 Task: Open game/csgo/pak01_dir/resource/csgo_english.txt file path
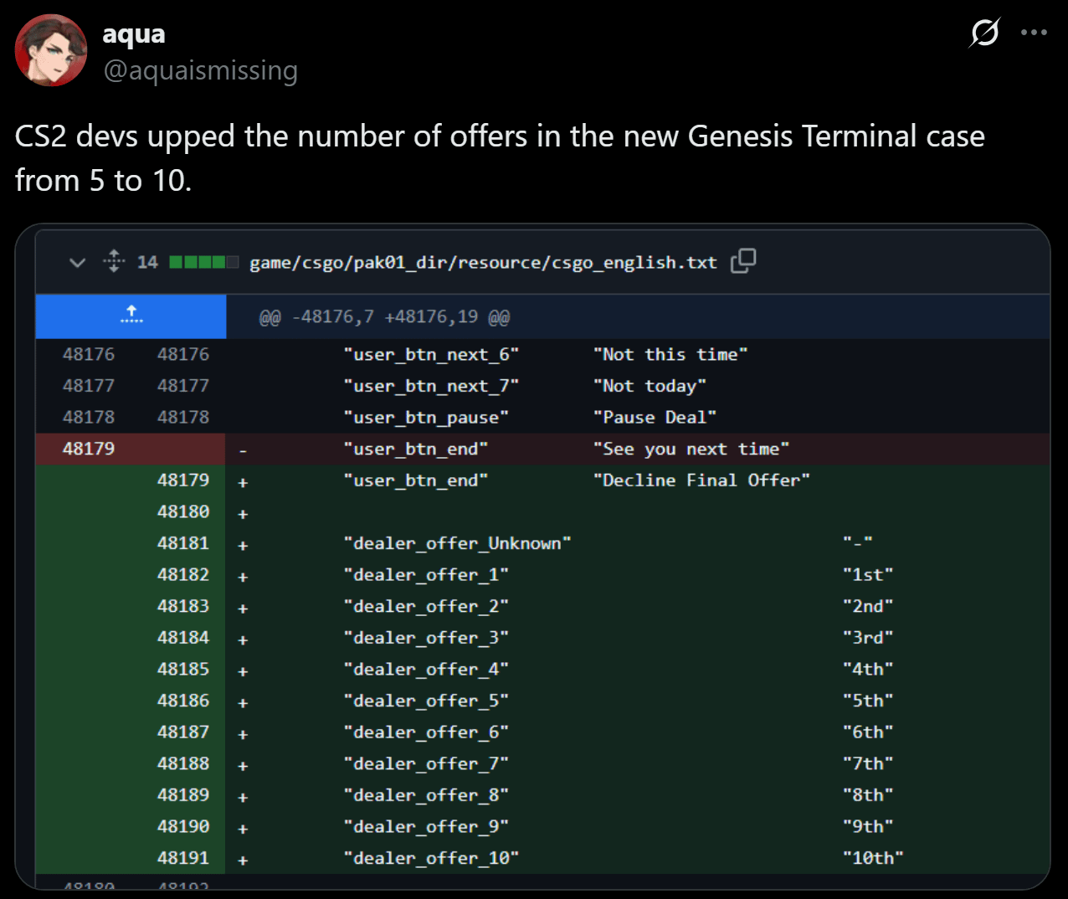point(483,263)
